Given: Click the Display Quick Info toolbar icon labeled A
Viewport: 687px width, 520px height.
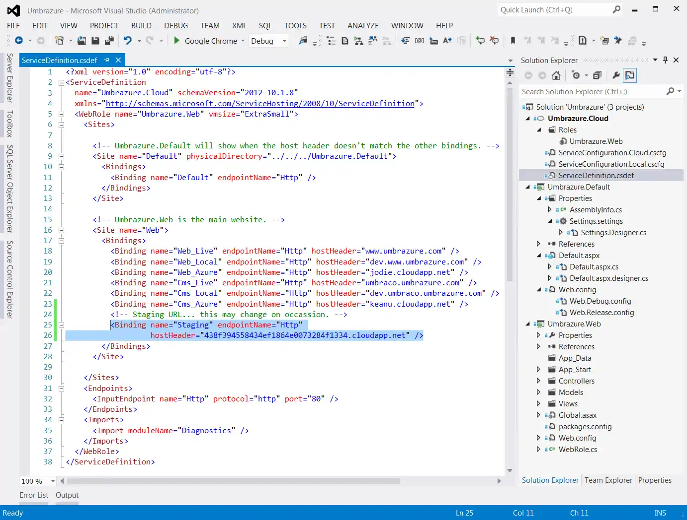Looking at the screenshot, I should [447, 41].
